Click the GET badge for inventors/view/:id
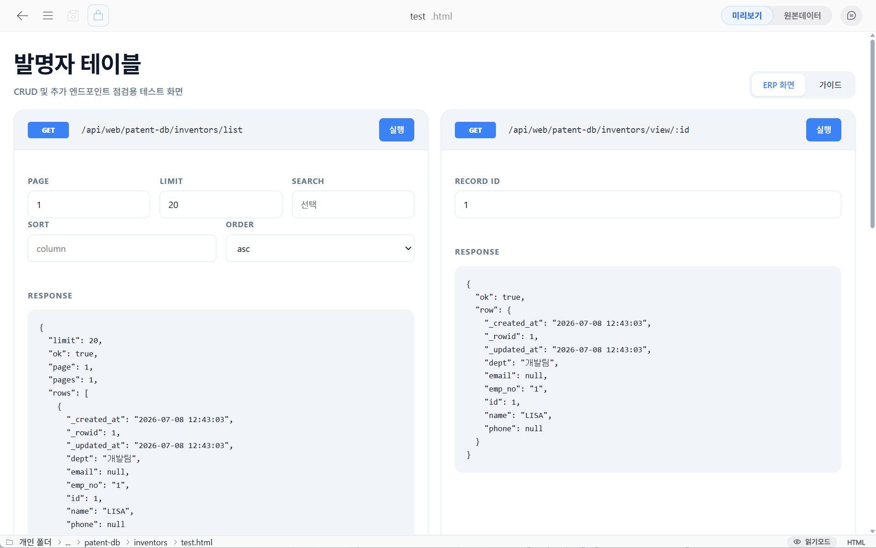The width and height of the screenshot is (876, 548). tap(475, 130)
